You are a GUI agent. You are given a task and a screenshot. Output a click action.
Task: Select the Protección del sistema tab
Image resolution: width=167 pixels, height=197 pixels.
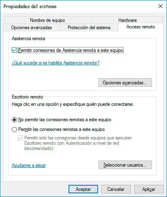89,28
